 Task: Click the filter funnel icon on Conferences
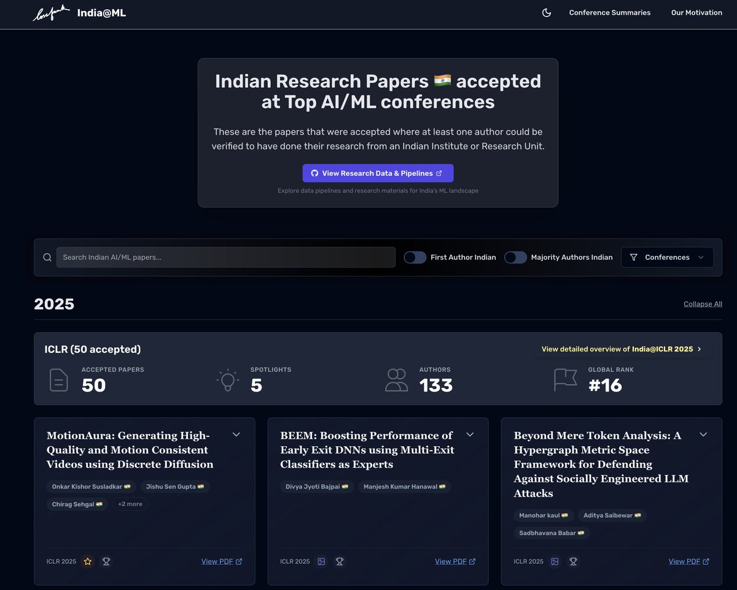click(x=634, y=258)
